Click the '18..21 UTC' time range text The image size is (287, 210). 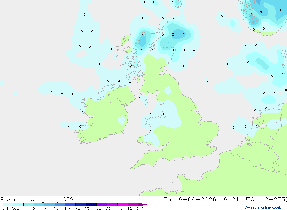[237, 199]
